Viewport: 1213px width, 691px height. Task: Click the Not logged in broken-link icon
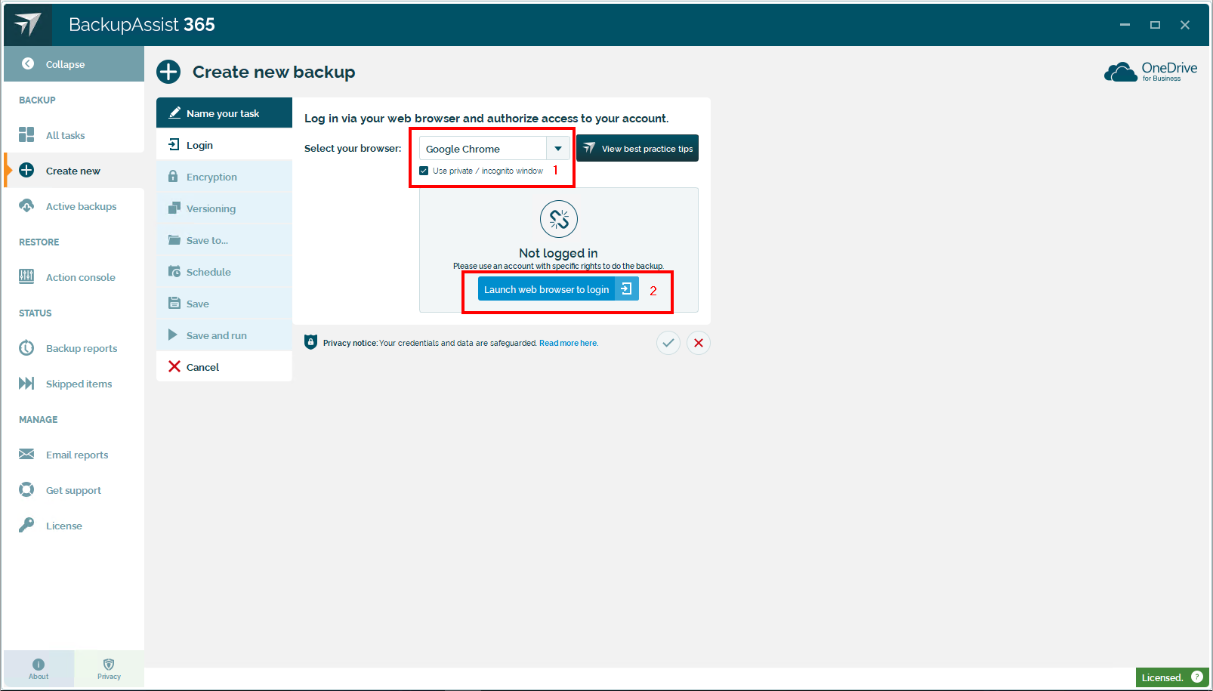click(559, 219)
